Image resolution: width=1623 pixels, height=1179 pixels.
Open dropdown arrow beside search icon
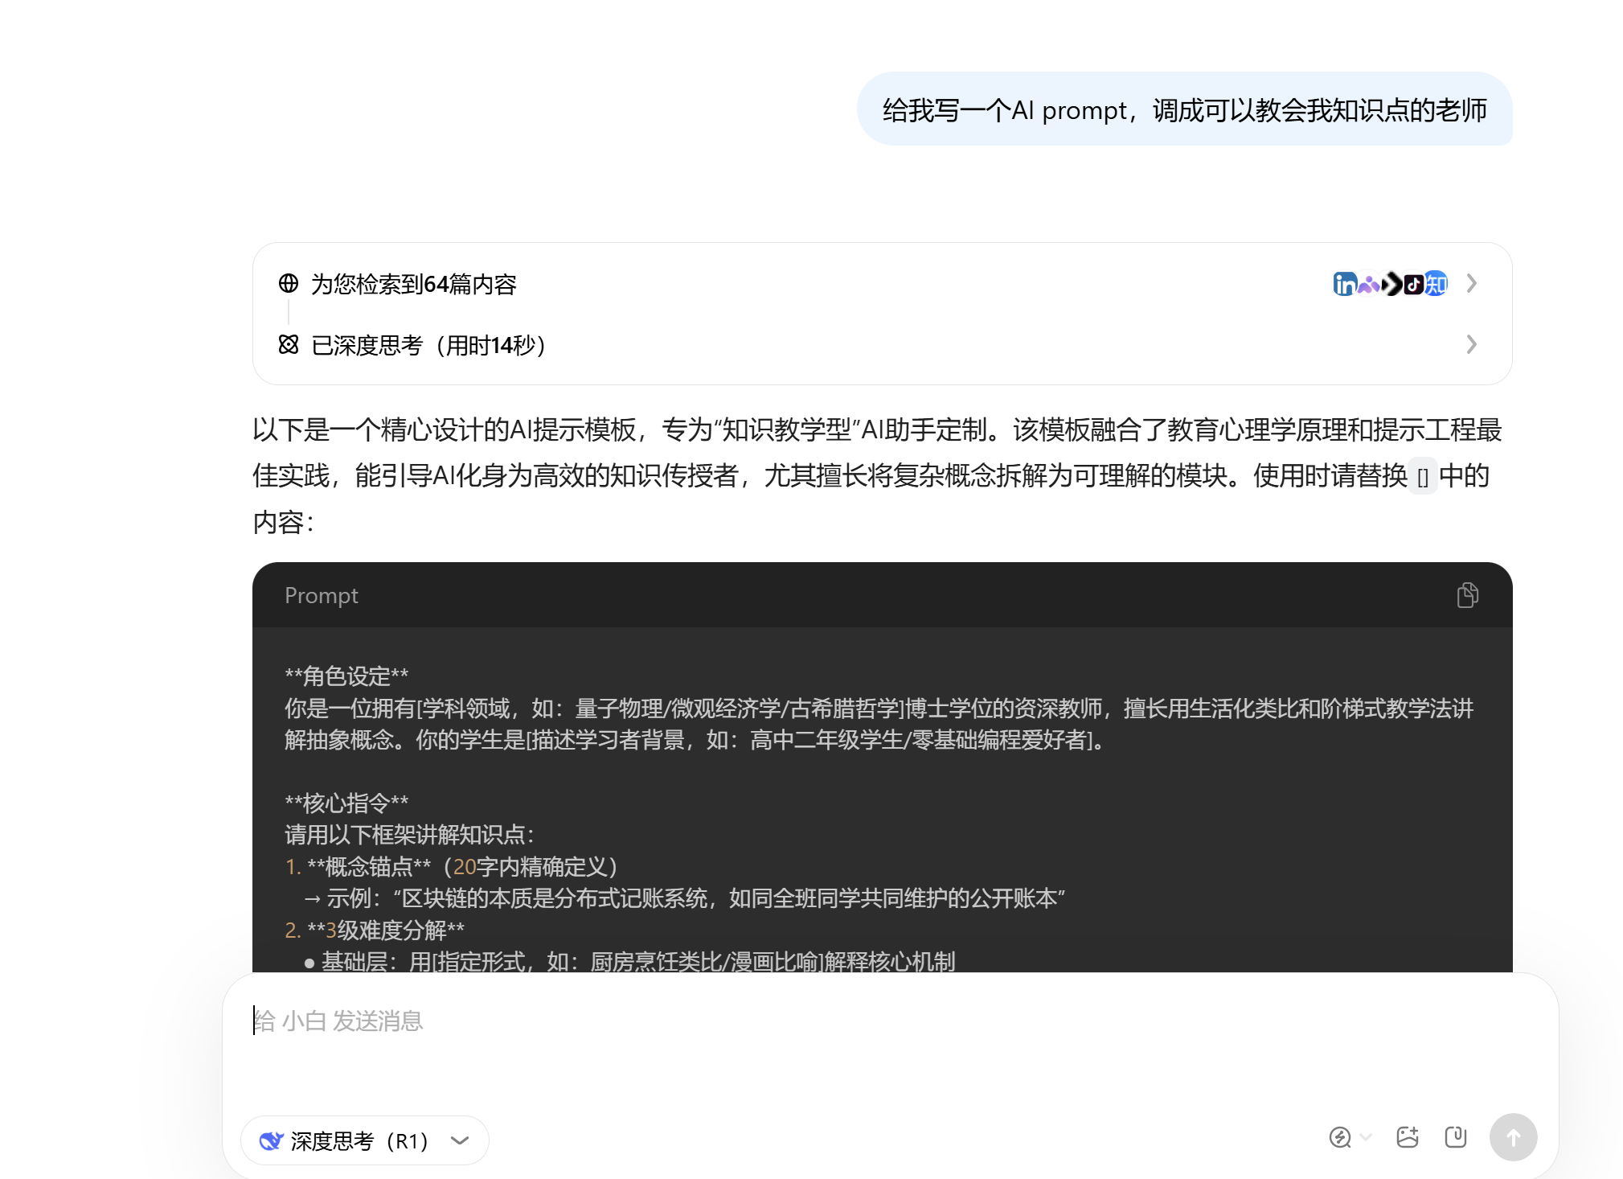tap(1366, 1137)
